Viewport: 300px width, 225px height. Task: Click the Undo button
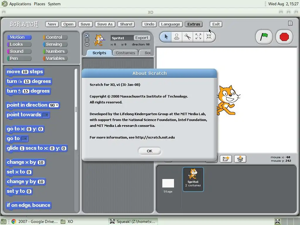[149, 24]
